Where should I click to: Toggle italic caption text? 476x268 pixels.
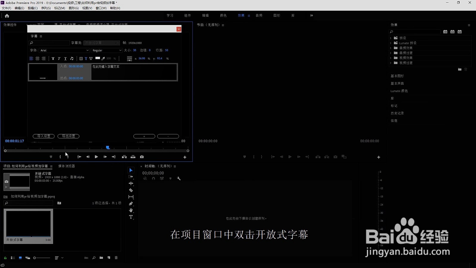pyautogui.click(x=59, y=59)
